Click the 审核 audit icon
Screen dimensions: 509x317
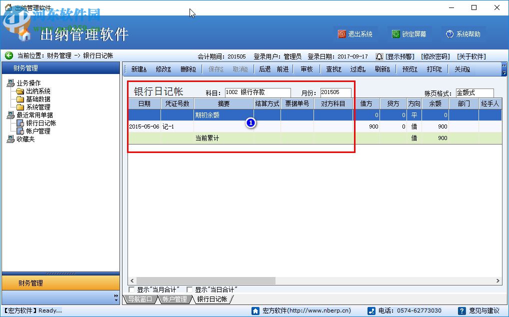click(x=306, y=69)
